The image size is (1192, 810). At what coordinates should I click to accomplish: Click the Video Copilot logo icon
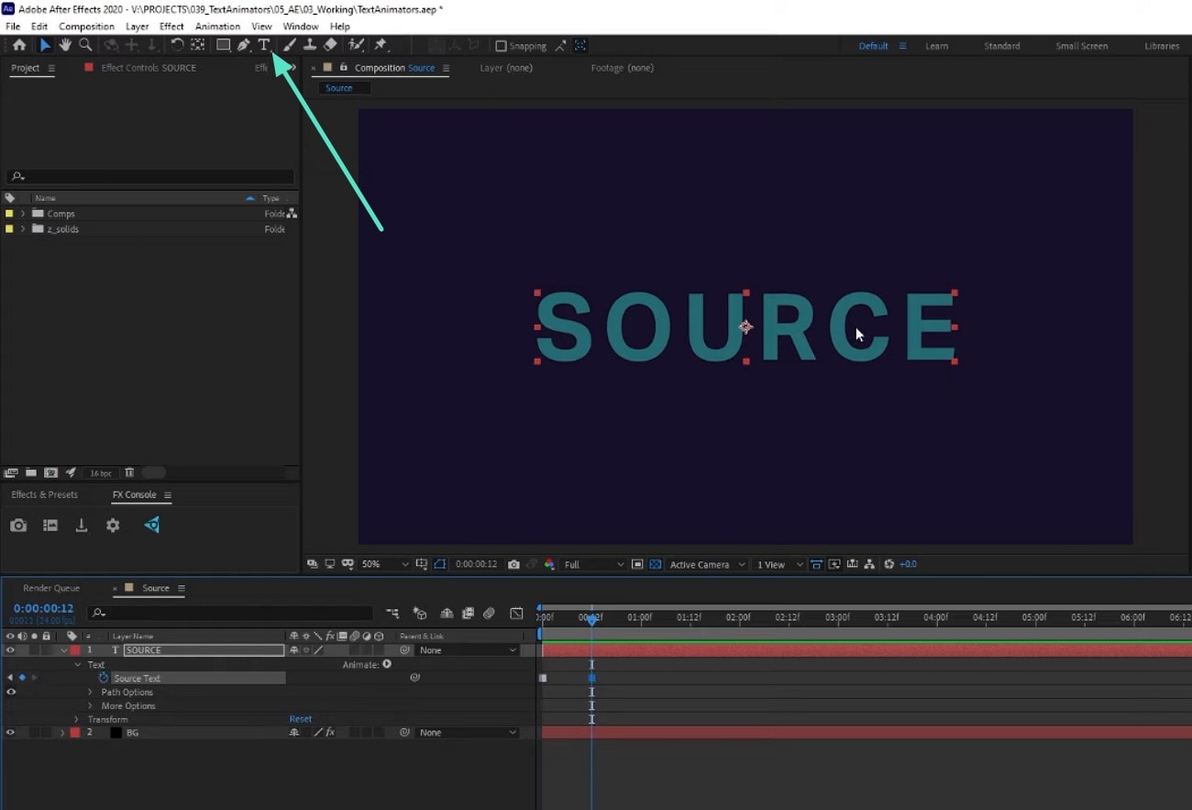(x=152, y=525)
